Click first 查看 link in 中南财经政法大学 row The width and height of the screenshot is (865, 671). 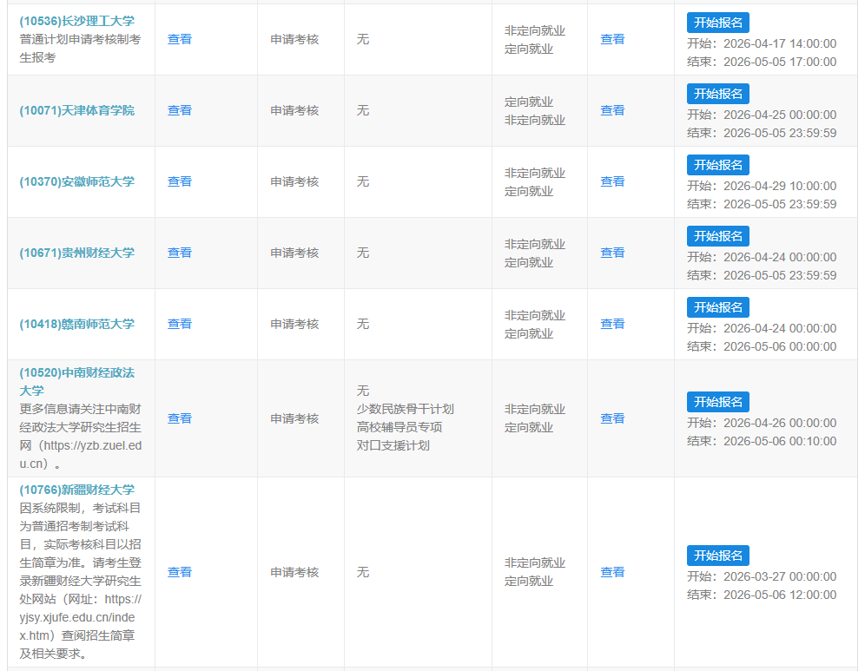179,418
